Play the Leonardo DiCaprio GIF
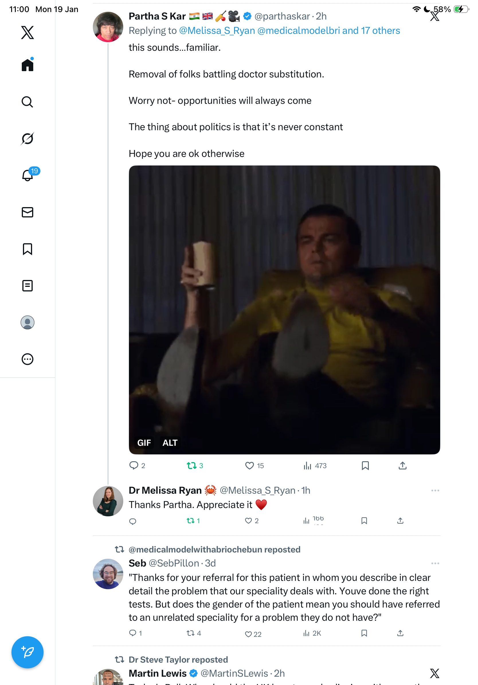 (x=284, y=310)
